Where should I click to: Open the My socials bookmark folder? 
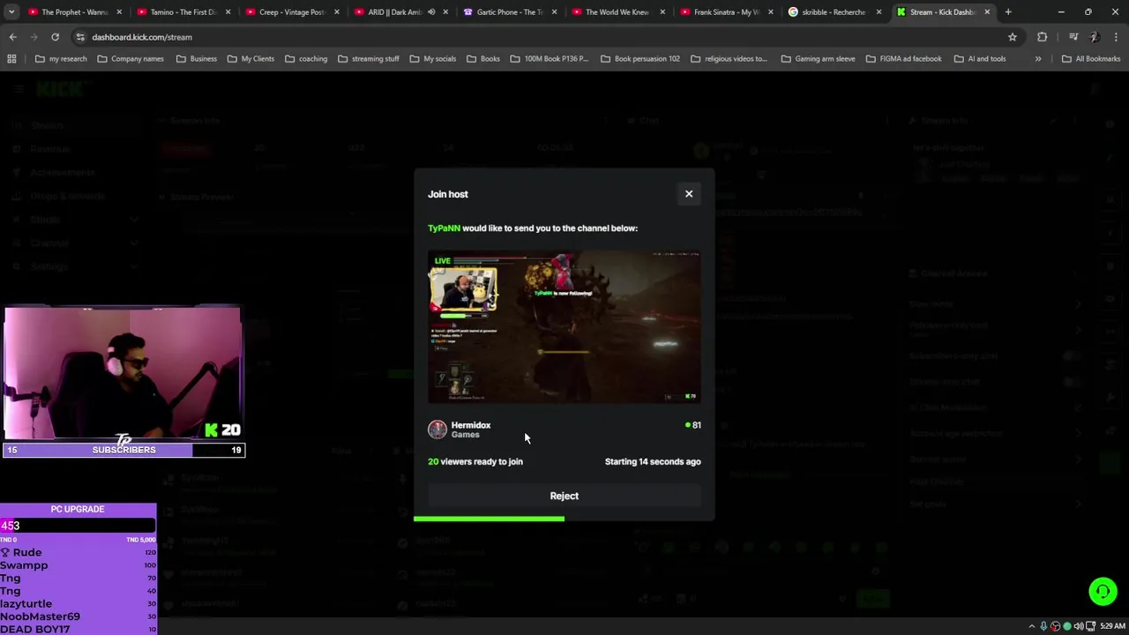[x=433, y=59]
